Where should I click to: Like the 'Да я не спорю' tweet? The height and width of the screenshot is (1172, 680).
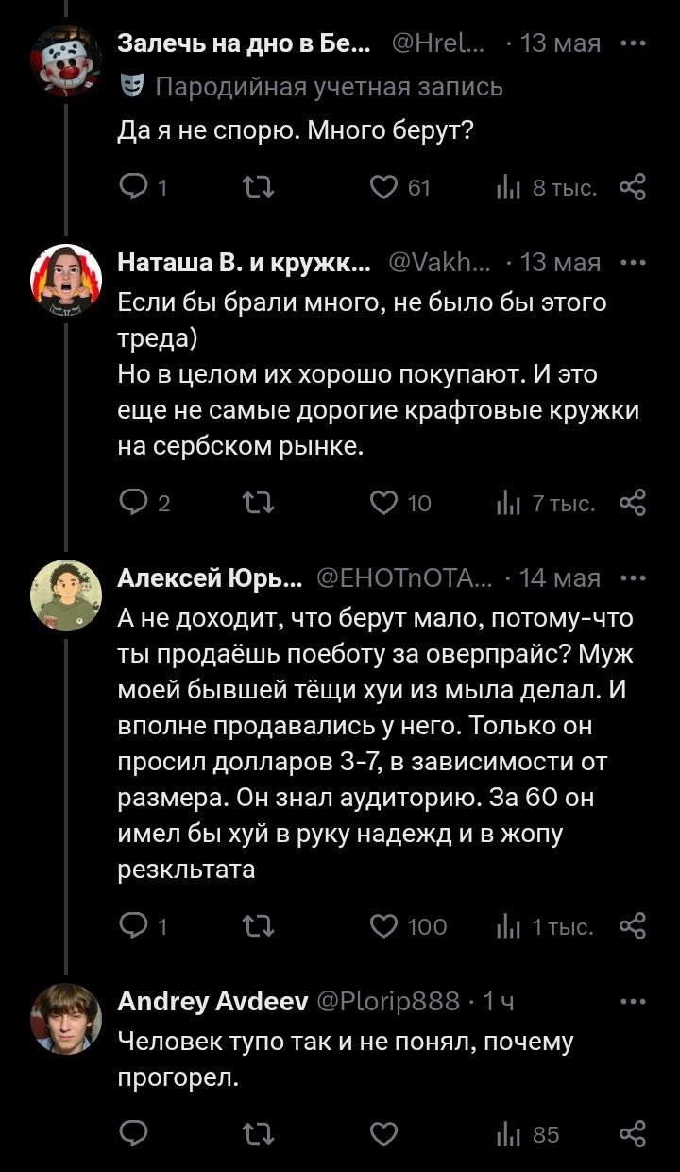coord(383,188)
